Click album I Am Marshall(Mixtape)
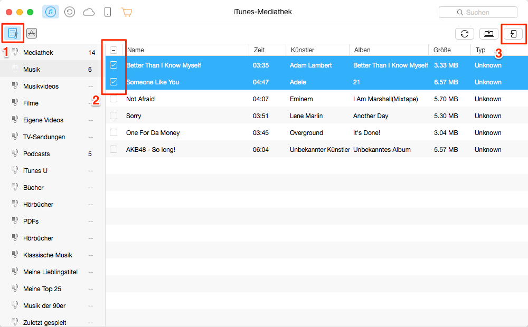This screenshot has height=327, width=528. [385, 99]
